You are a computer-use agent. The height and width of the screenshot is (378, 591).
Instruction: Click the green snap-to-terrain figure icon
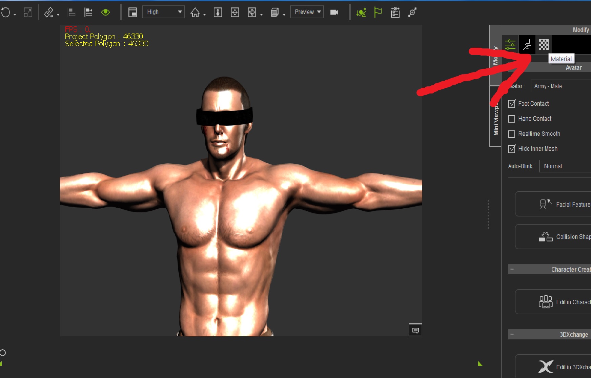click(x=361, y=13)
